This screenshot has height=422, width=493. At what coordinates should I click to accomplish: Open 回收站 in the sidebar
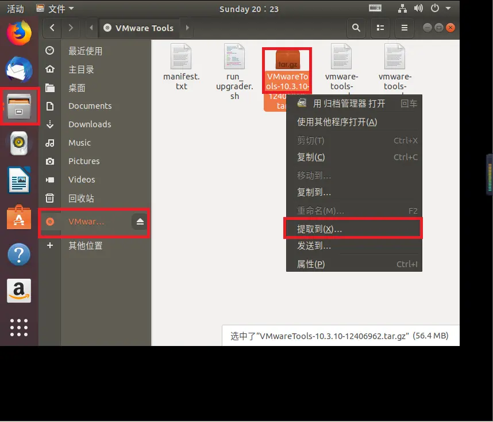tap(95, 198)
